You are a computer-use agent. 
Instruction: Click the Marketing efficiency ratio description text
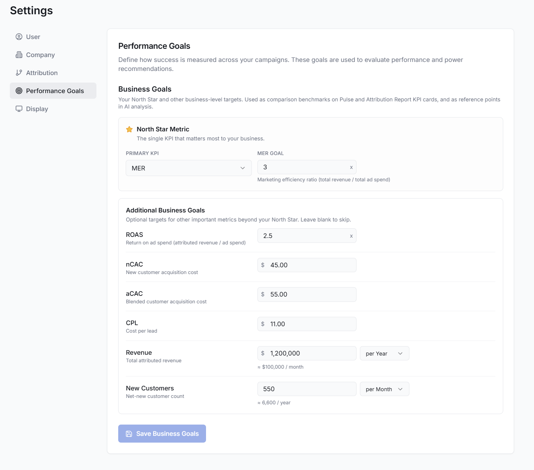(324, 179)
